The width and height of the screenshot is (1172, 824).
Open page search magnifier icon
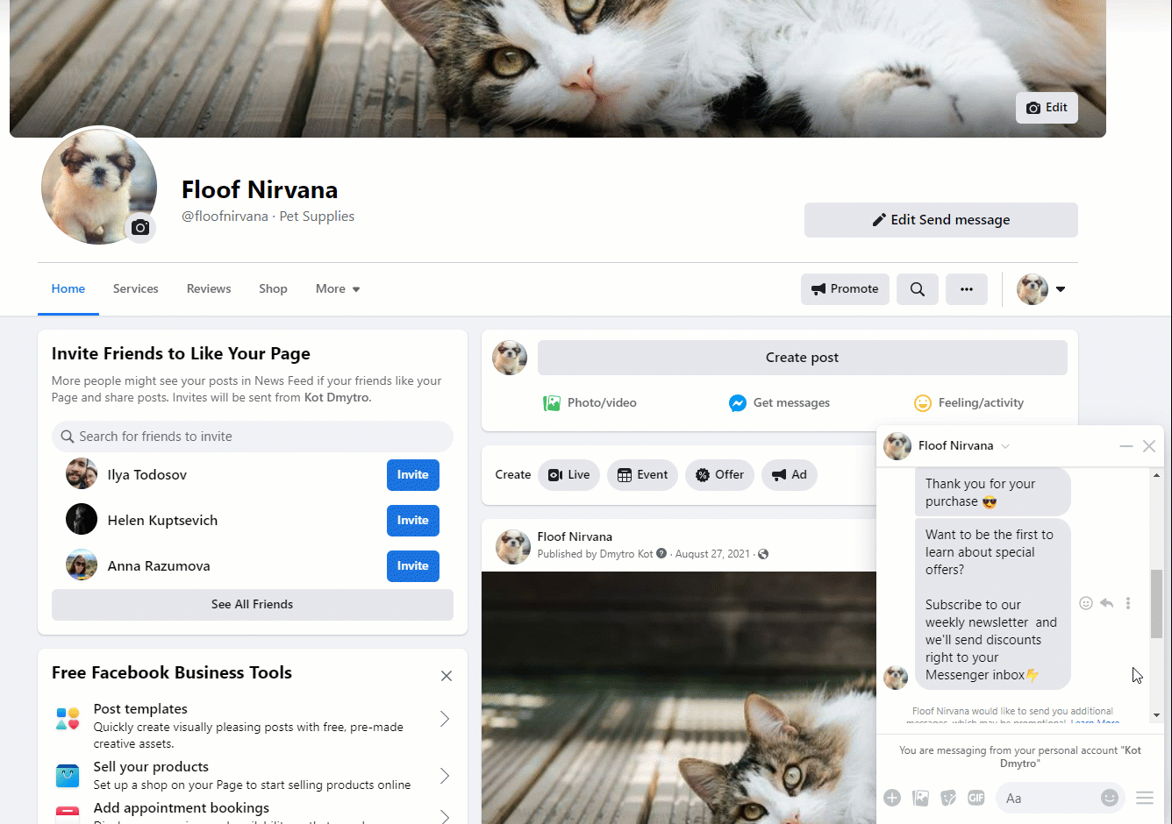pos(918,289)
